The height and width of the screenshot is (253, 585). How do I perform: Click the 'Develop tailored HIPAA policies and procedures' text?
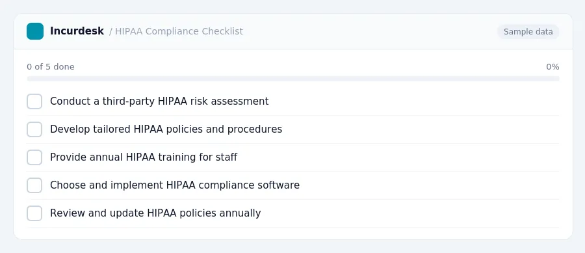click(x=166, y=129)
